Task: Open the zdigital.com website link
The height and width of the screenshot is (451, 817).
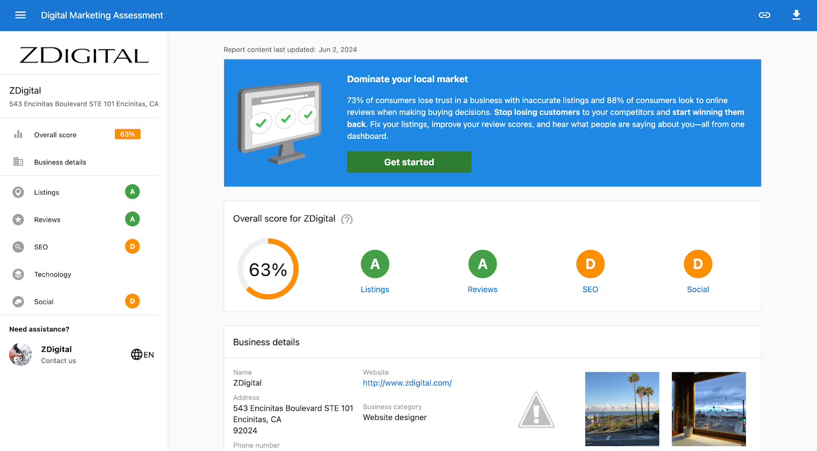Action: (x=407, y=383)
